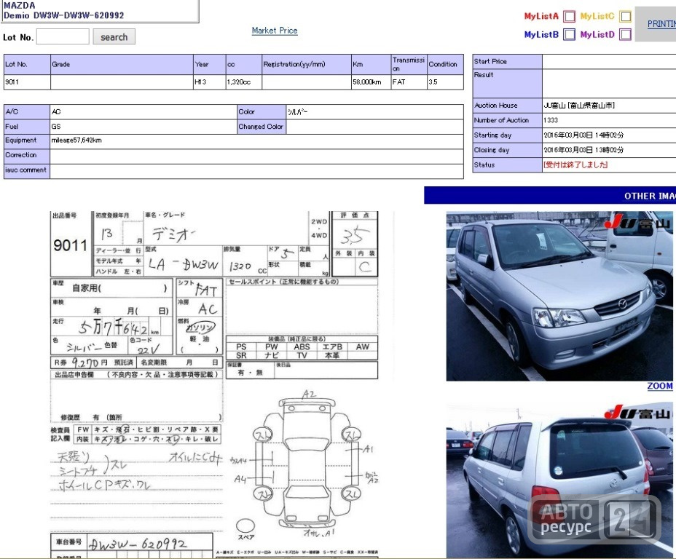The width and height of the screenshot is (676, 559).
Task: Tick the MyListC checkbox
Action: 625,16
